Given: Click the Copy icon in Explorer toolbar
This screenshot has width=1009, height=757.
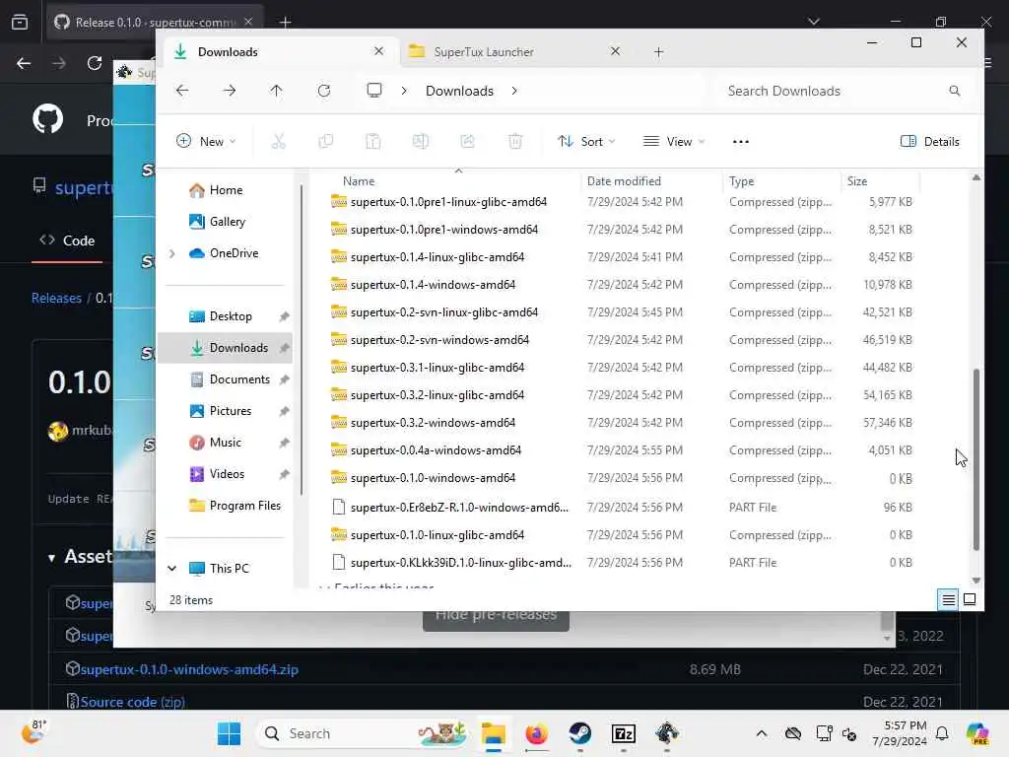Looking at the screenshot, I should tap(325, 142).
